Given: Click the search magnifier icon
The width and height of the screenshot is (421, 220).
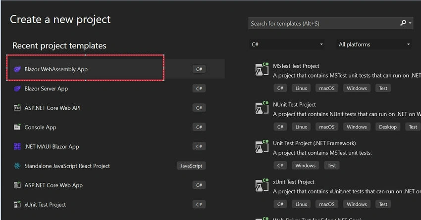Looking at the screenshot, I should pos(403,23).
